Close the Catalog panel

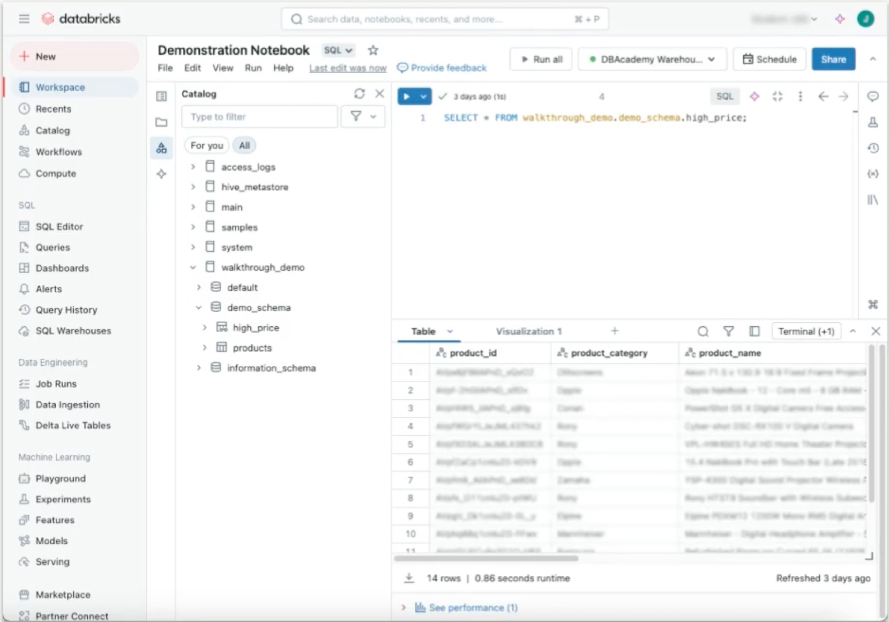(379, 94)
